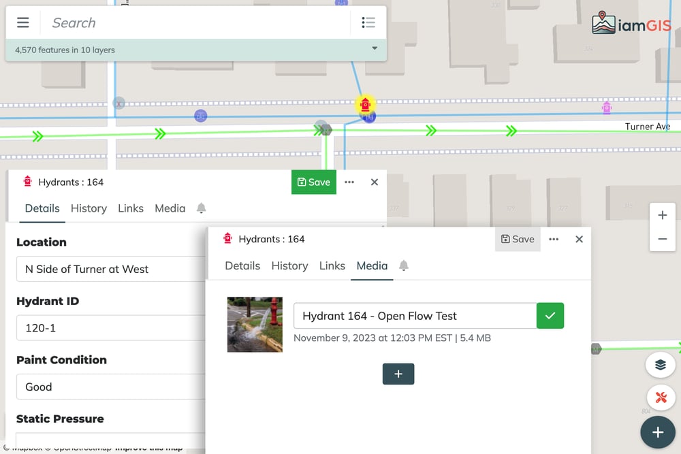Click the highlighted red hydrant on map

click(x=366, y=105)
